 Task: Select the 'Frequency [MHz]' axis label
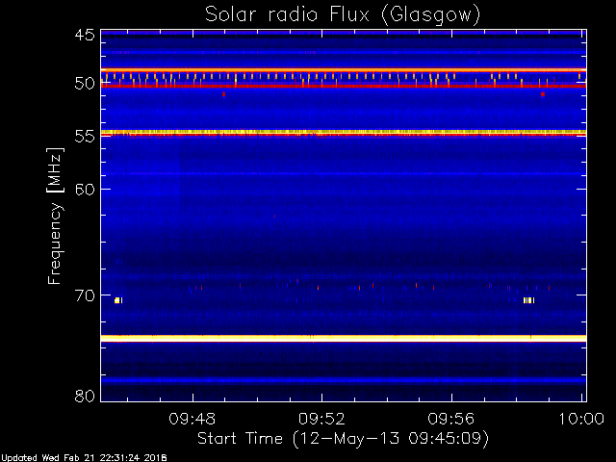pyautogui.click(x=55, y=216)
